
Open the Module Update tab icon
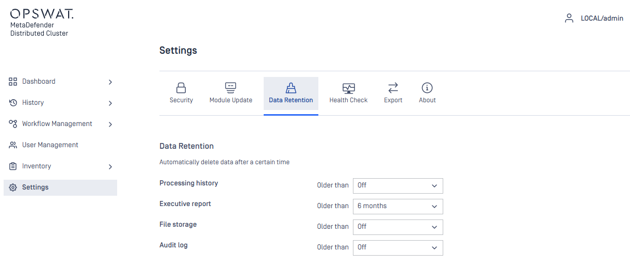pyautogui.click(x=231, y=88)
